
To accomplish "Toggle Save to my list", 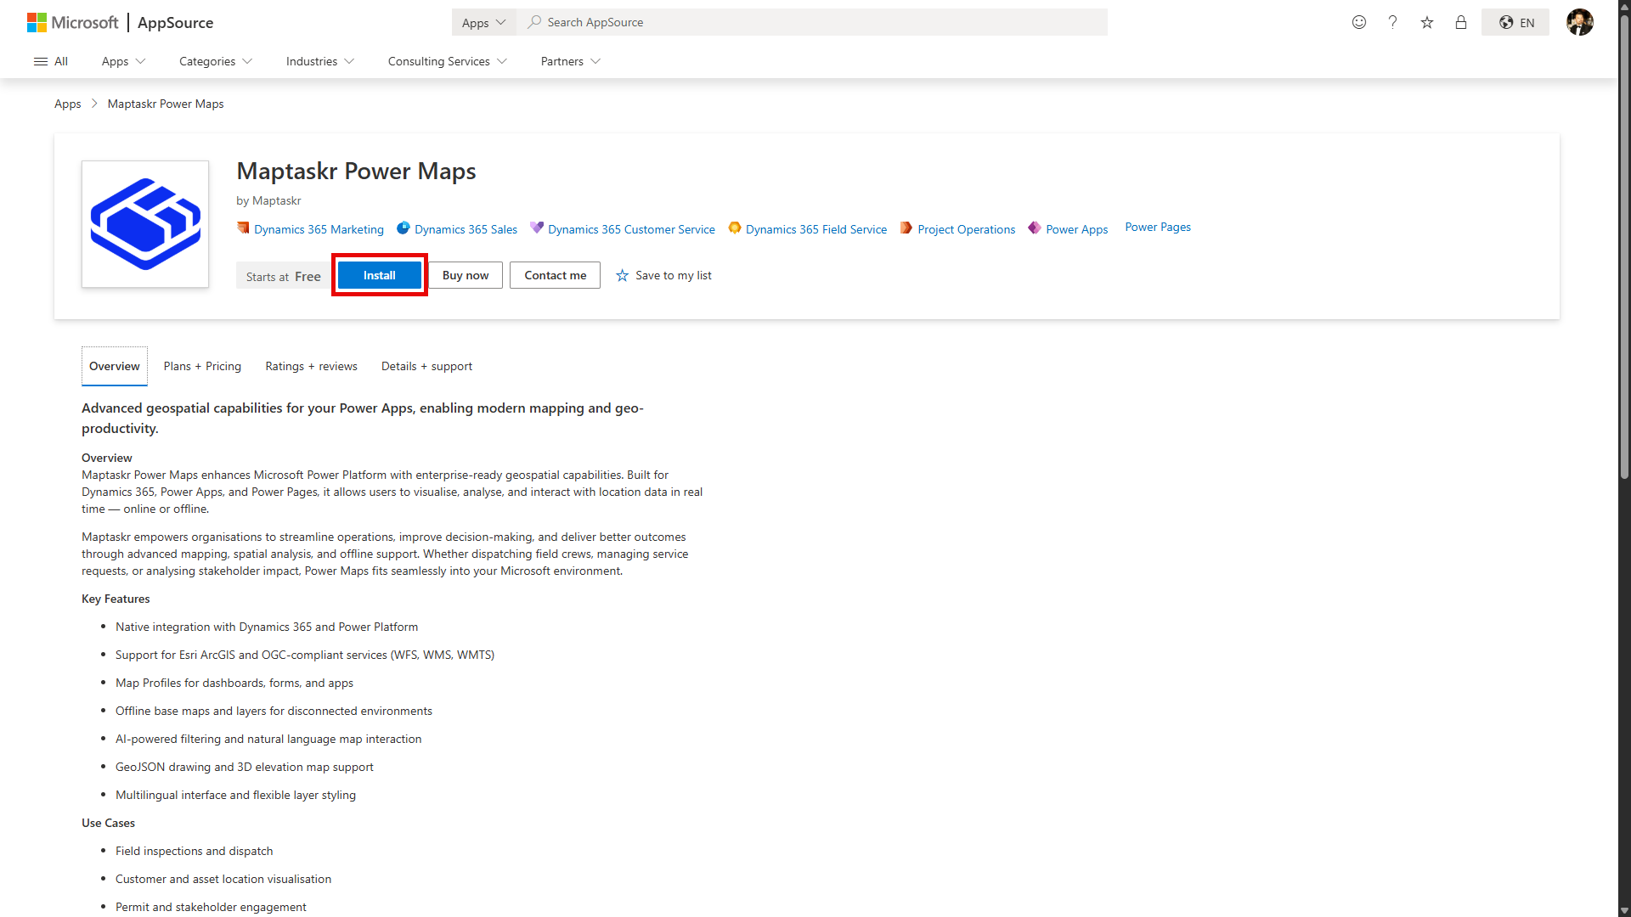I will coord(663,274).
